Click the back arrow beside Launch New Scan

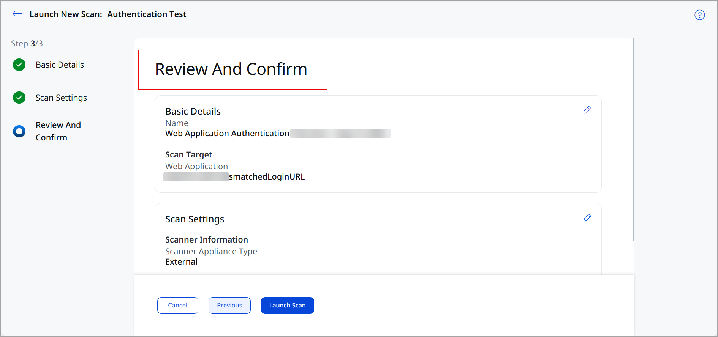[17, 14]
